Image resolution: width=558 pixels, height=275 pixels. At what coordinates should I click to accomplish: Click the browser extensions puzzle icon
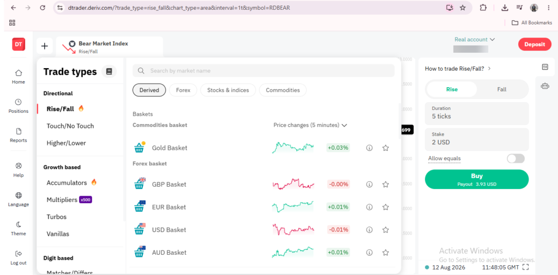[x=483, y=8]
